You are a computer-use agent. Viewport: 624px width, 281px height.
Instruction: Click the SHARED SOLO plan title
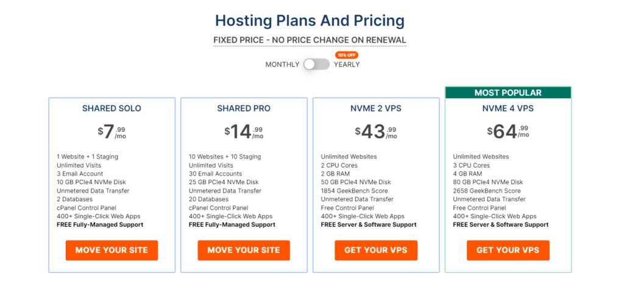(x=112, y=108)
